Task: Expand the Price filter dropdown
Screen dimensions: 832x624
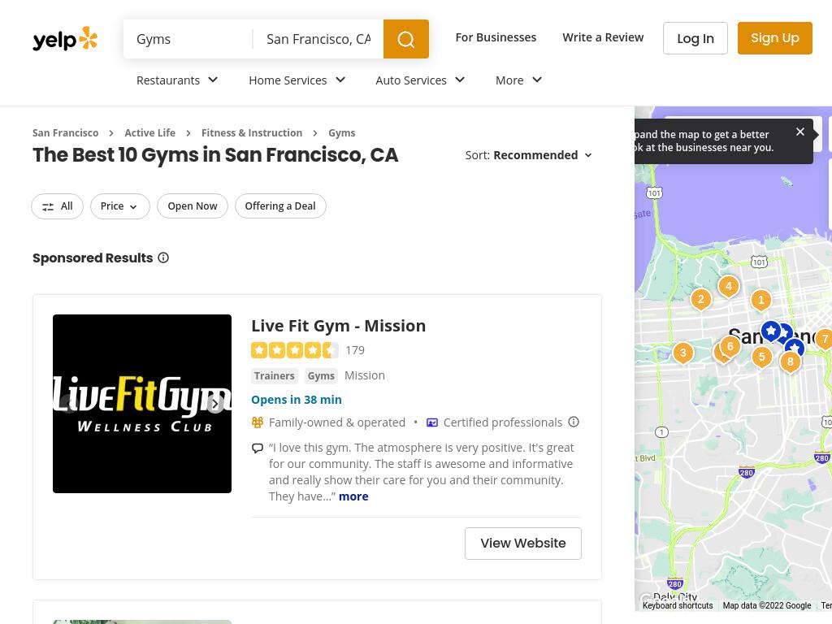Action: [120, 206]
